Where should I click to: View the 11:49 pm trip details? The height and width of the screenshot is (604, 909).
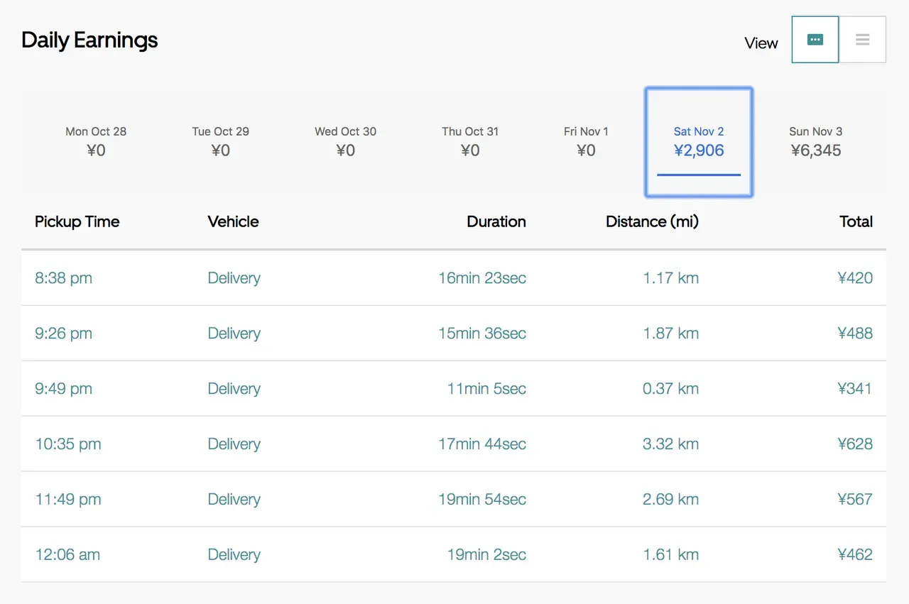[x=68, y=500]
